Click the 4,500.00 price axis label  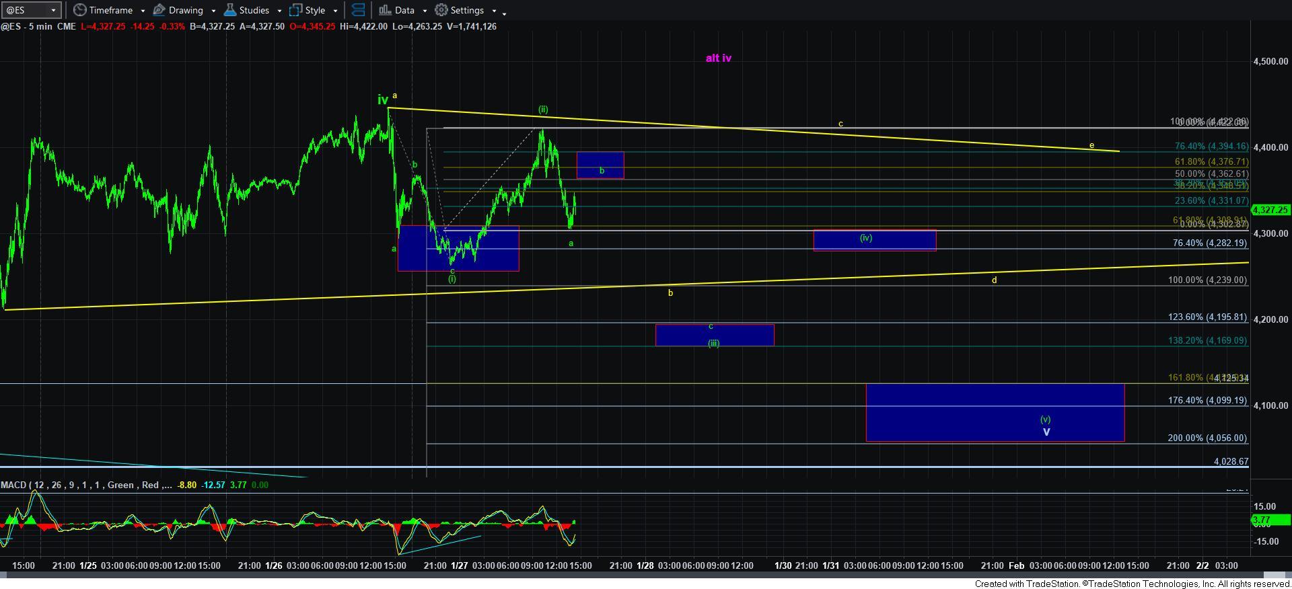click(1270, 61)
